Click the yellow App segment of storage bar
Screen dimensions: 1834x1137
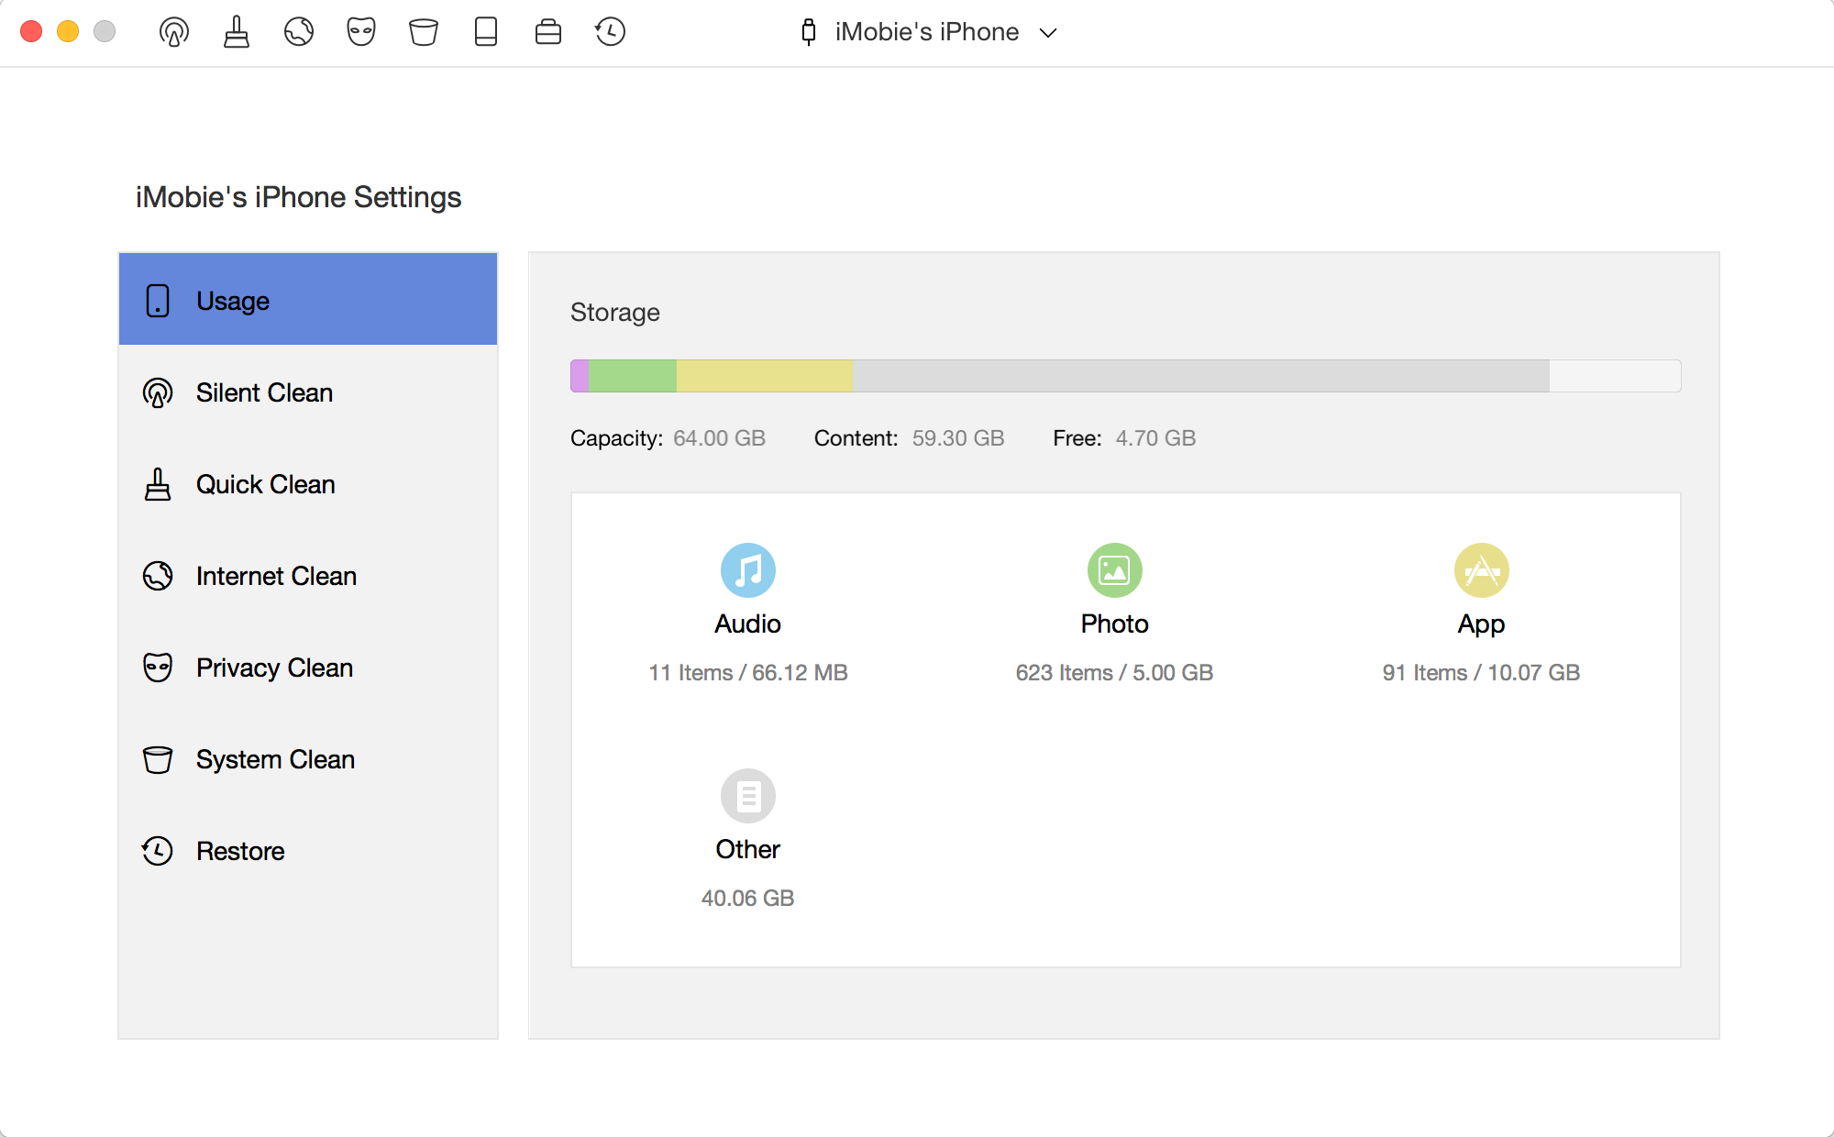click(765, 376)
